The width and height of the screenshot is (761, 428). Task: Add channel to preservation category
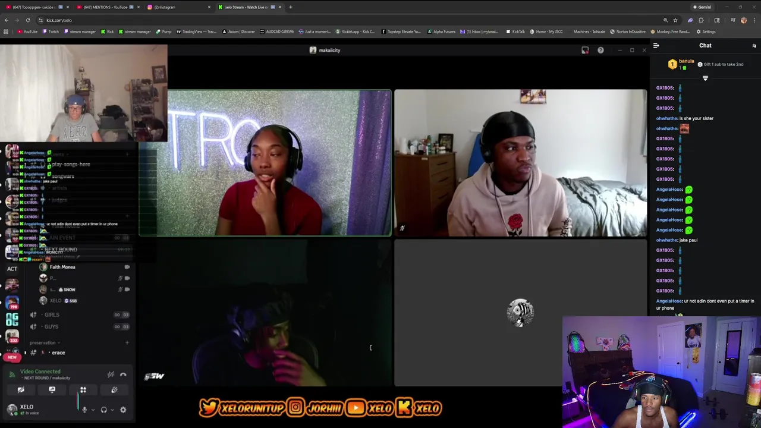tap(127, 342)
